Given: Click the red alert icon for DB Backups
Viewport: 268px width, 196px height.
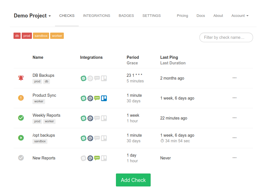Looking at the screenshot, I should pyautogui.click(x=21, y=78).
